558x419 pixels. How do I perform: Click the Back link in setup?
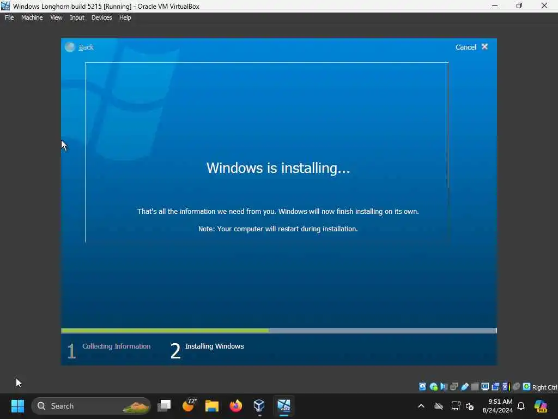[x=86, y=47]
